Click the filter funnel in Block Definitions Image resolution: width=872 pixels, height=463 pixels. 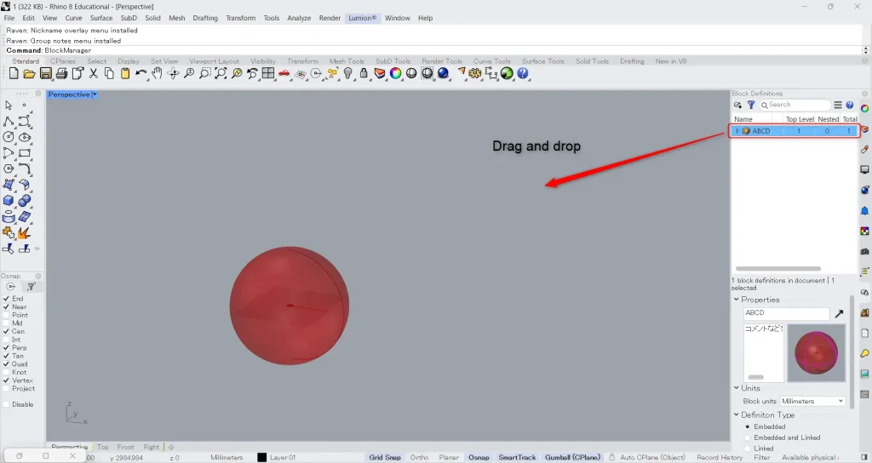click(x=751, y=106)
